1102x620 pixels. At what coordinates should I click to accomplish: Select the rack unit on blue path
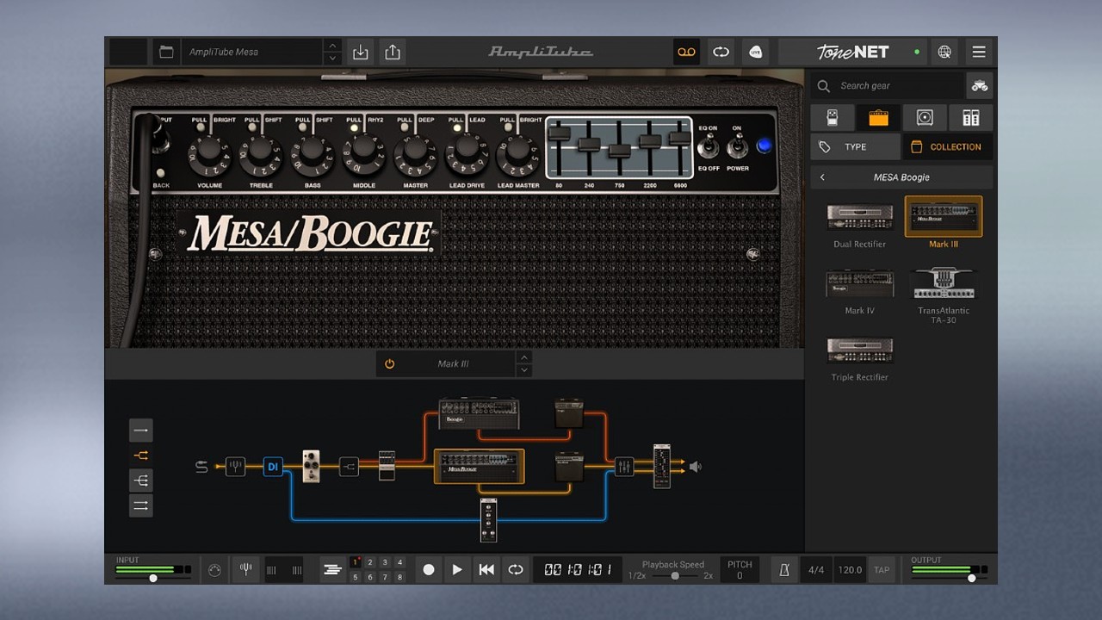pyautogui.click(x=489, y=520)
